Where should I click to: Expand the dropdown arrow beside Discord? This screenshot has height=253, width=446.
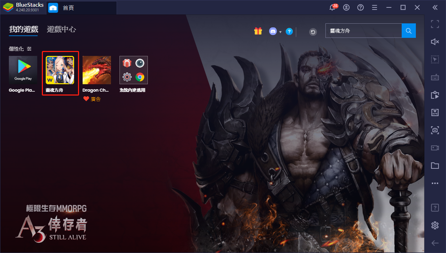(x=280, y=32)
